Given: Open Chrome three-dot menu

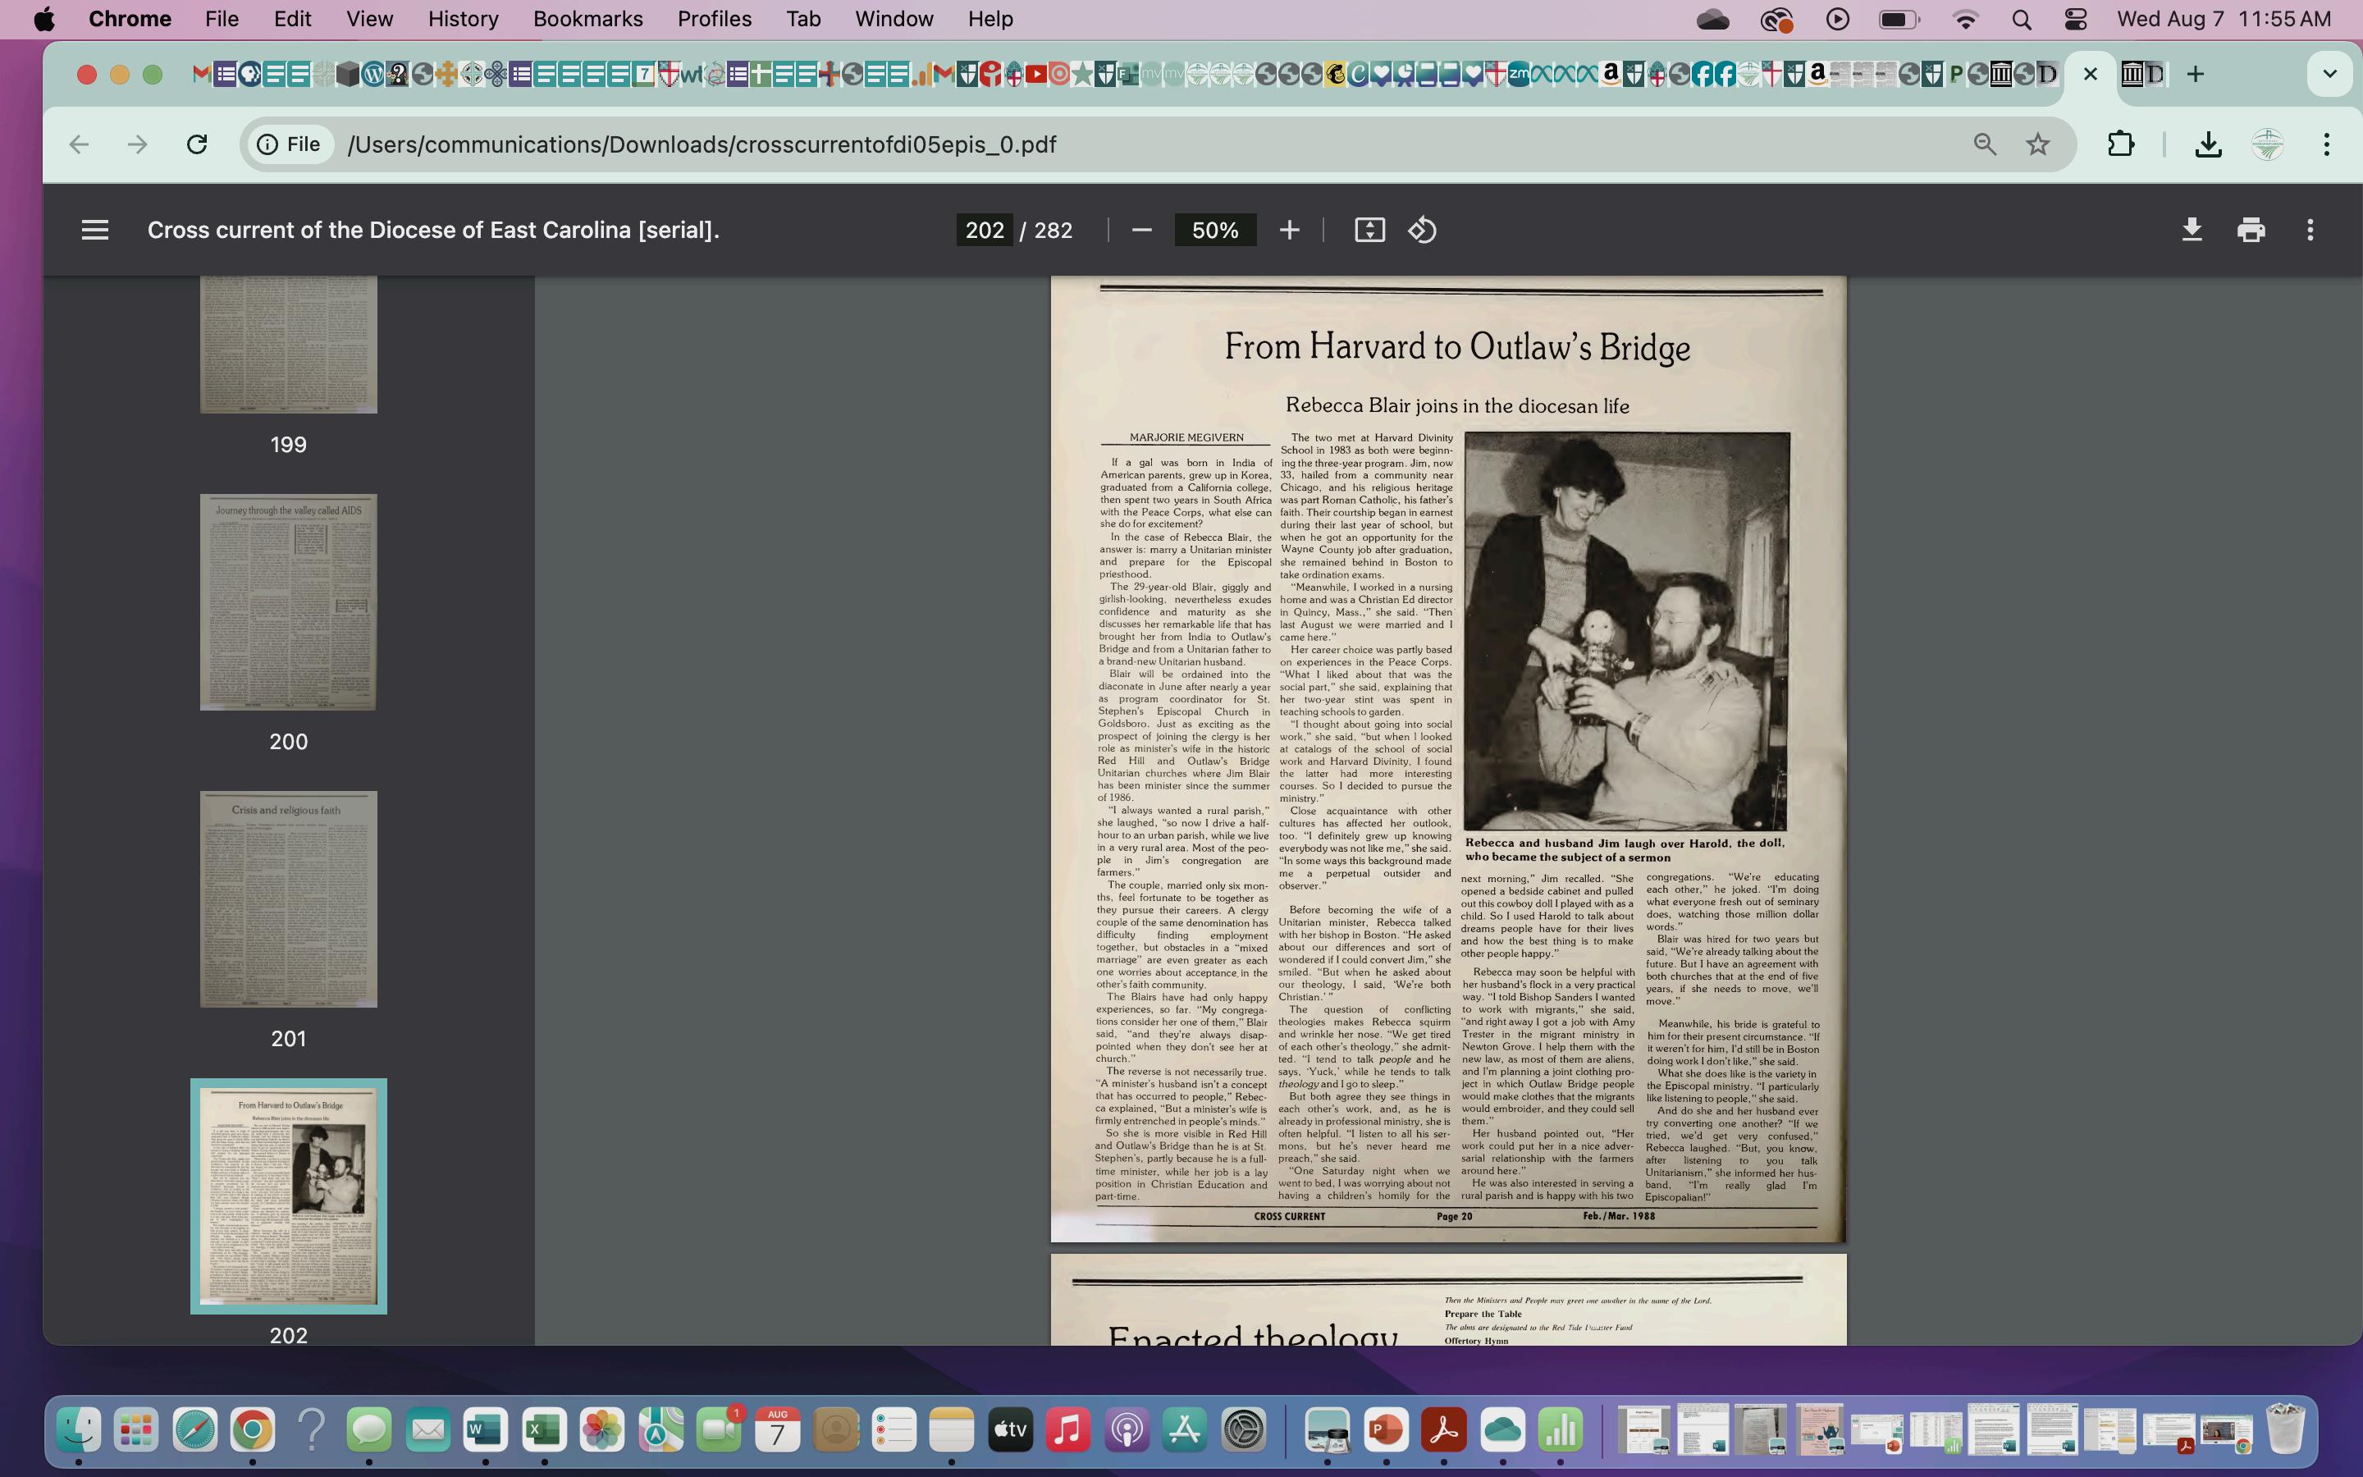Looking at the screenshot, I should 2327,144.
